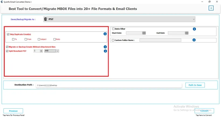
Task: Check the Subject duplicate criteria box
Action: coord(39,39)
